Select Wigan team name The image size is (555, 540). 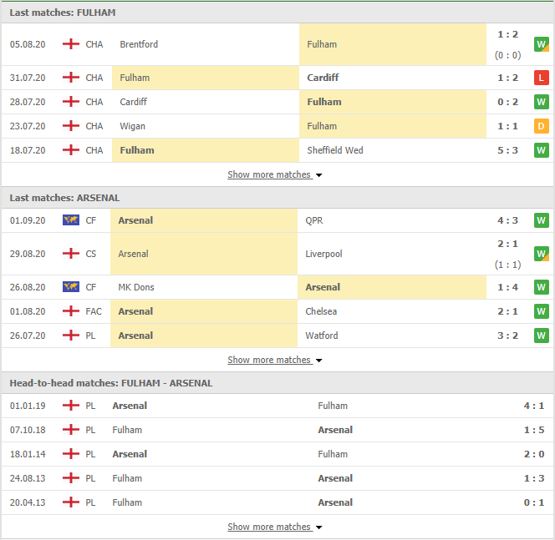click(132, 126)
